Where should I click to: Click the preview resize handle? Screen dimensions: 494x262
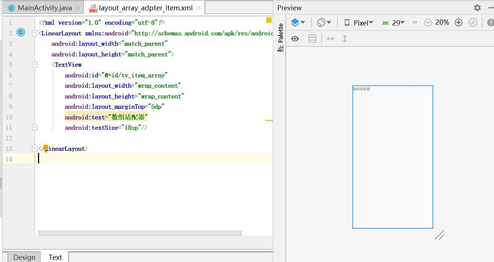439,235
